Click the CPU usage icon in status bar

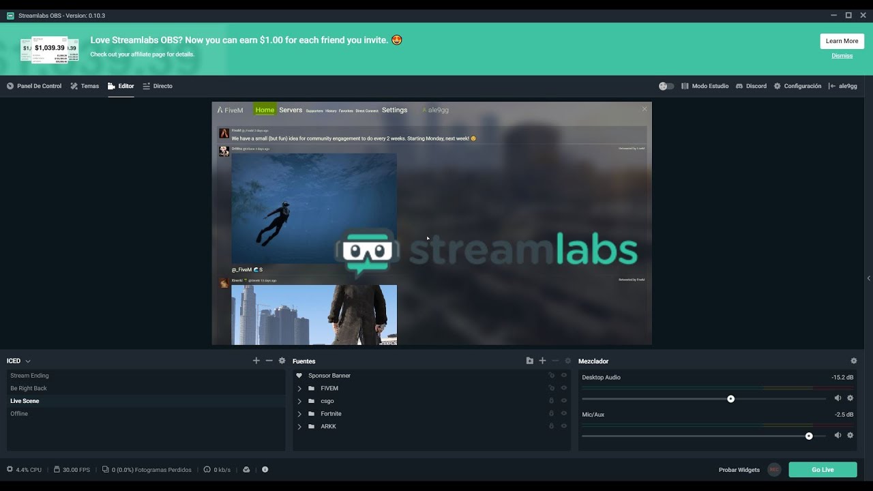(10, 470)
